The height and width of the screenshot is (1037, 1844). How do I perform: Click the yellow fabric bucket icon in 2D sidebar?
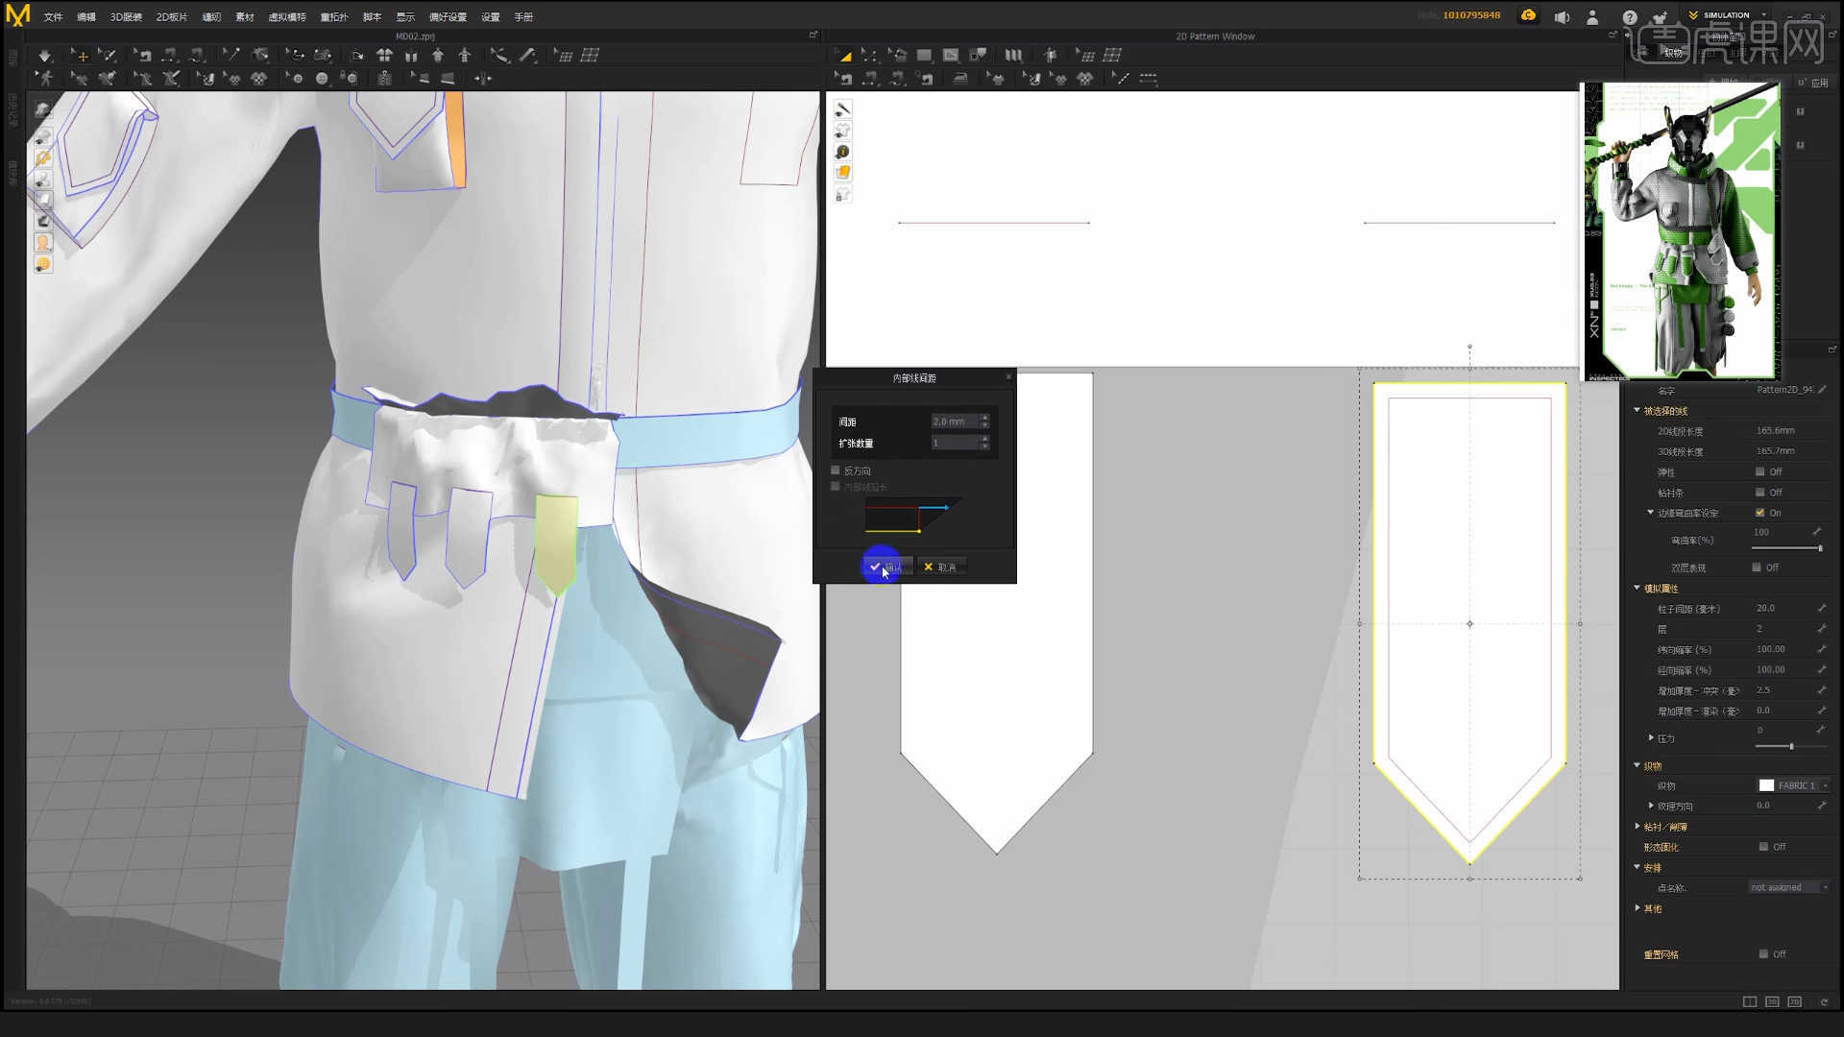coord(842,172)
